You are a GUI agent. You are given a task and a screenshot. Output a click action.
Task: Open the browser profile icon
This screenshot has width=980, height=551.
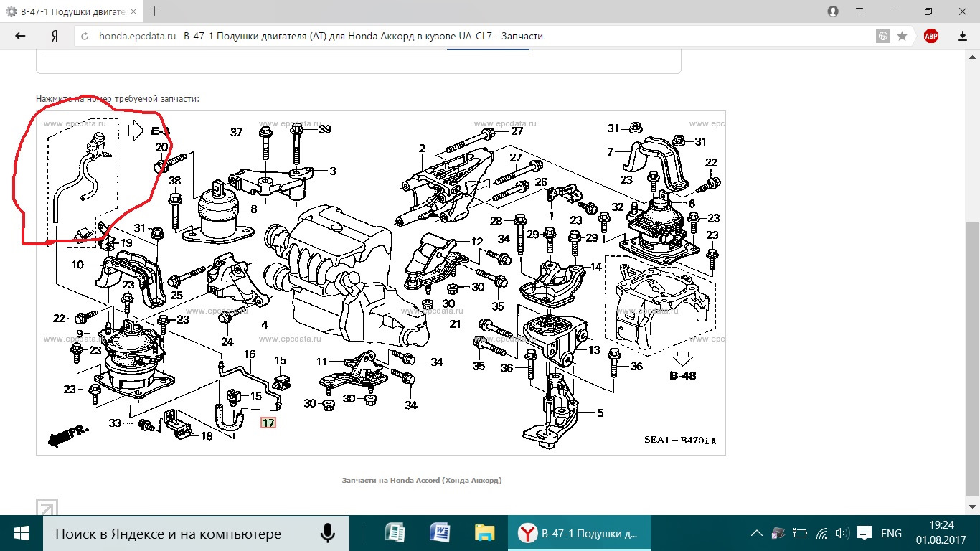(833, 11)
